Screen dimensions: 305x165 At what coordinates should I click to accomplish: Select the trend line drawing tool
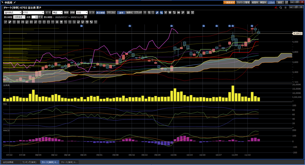point(6,22)
